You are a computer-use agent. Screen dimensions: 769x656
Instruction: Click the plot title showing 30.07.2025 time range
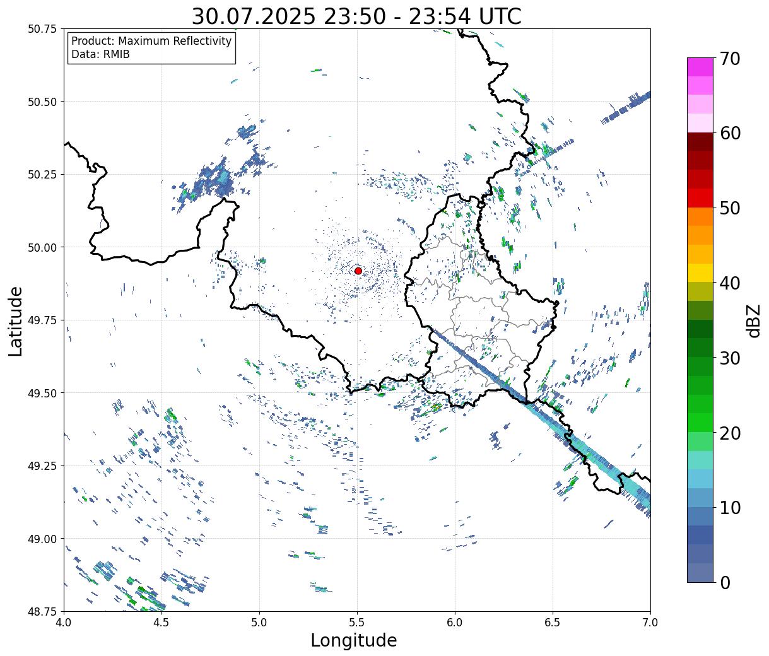tap(356, 16)
